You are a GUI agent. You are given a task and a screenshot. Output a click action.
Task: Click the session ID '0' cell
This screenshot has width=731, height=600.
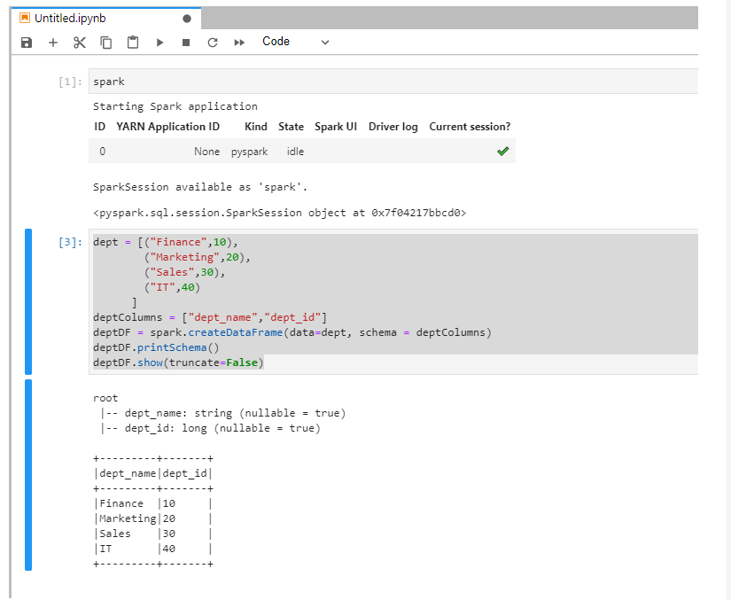pos(102,152)
